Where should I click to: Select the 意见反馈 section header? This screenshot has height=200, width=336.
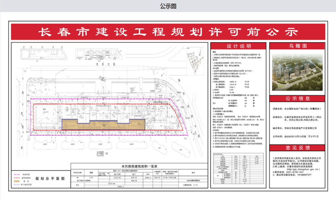point(297,148)
